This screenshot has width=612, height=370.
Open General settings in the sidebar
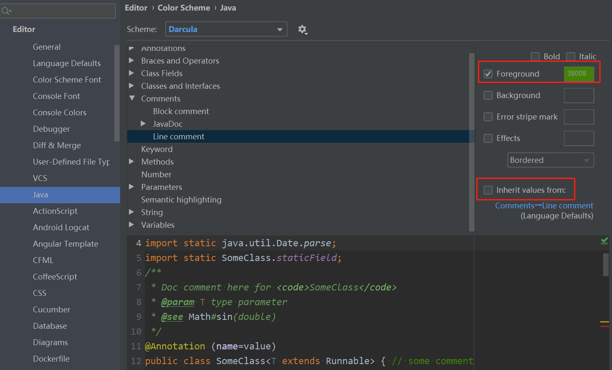point(47,47)
